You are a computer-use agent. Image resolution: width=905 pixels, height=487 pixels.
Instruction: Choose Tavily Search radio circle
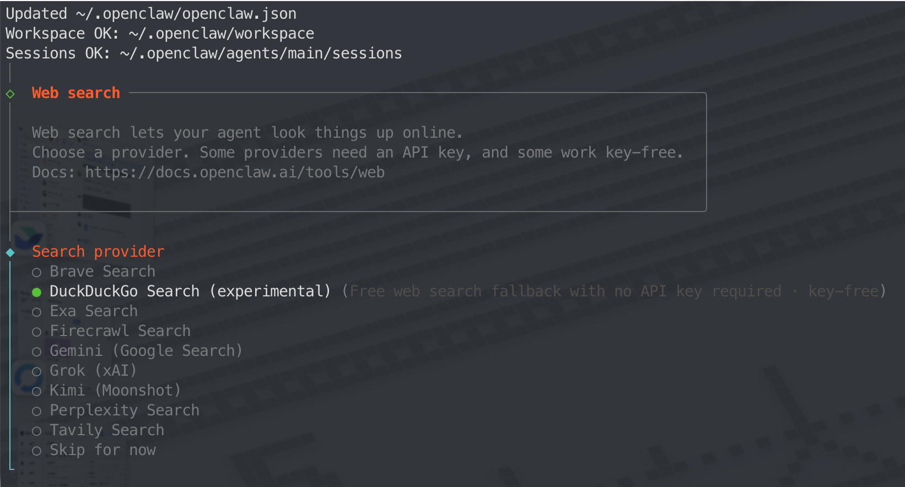37,431
